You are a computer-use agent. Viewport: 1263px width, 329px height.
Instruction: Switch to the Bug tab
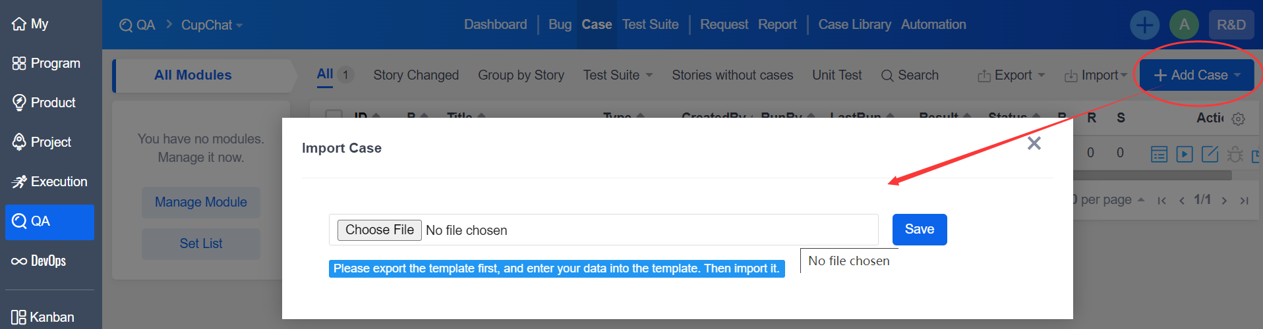[560, 24]
